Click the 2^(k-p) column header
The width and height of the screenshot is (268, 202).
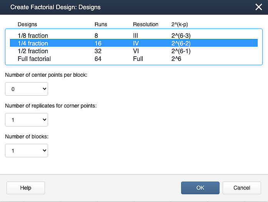180,24
